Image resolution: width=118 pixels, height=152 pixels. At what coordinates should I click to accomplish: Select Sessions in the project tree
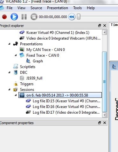(x=27, y=90)
